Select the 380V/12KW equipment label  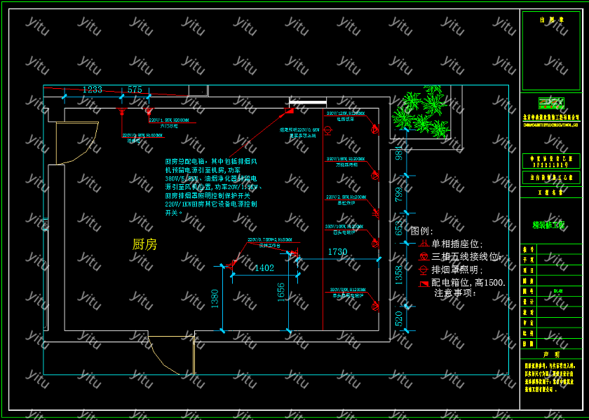(x=345, y=116)
